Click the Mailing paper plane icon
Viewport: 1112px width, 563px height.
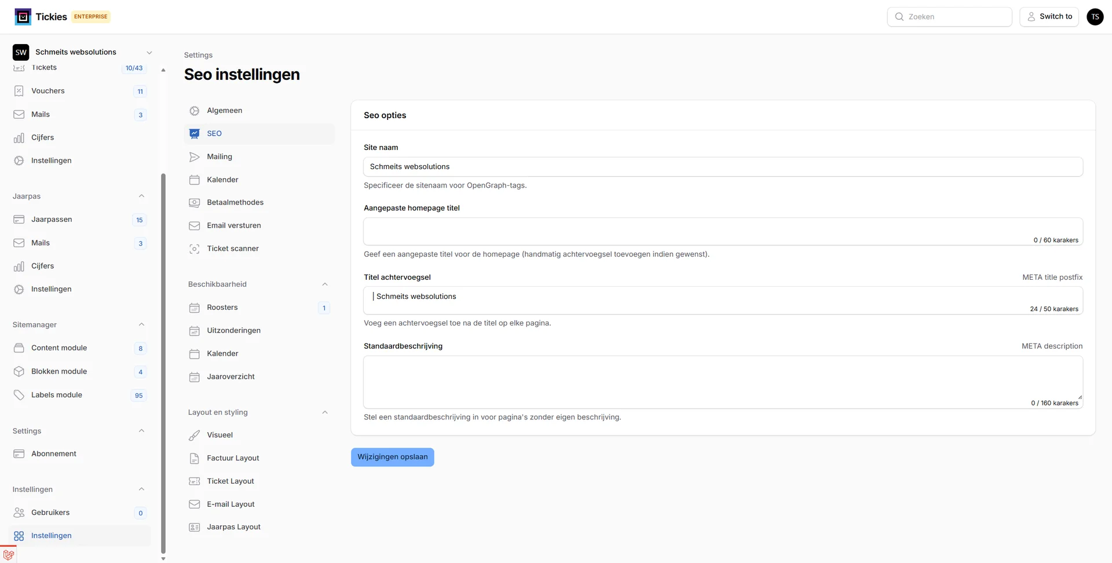coord(194,156)
